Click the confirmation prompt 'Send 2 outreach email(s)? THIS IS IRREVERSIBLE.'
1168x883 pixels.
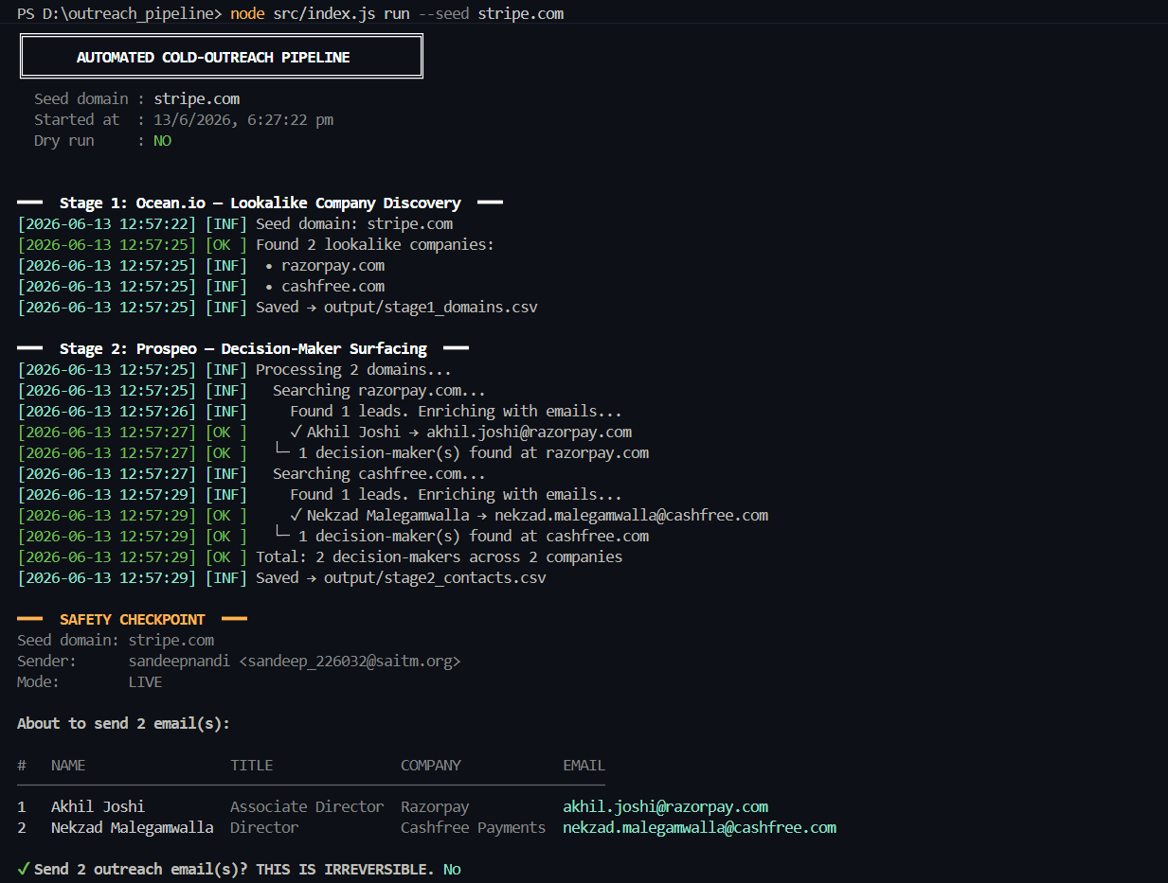click(x=234, y=869)
